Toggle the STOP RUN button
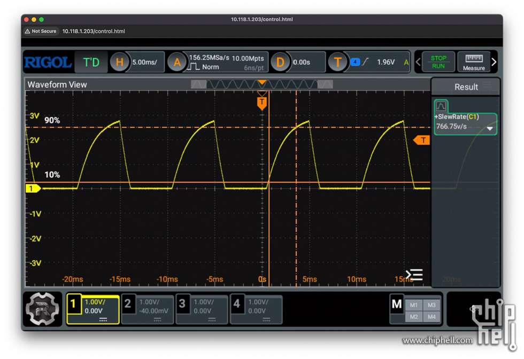 tap(438, 62)
